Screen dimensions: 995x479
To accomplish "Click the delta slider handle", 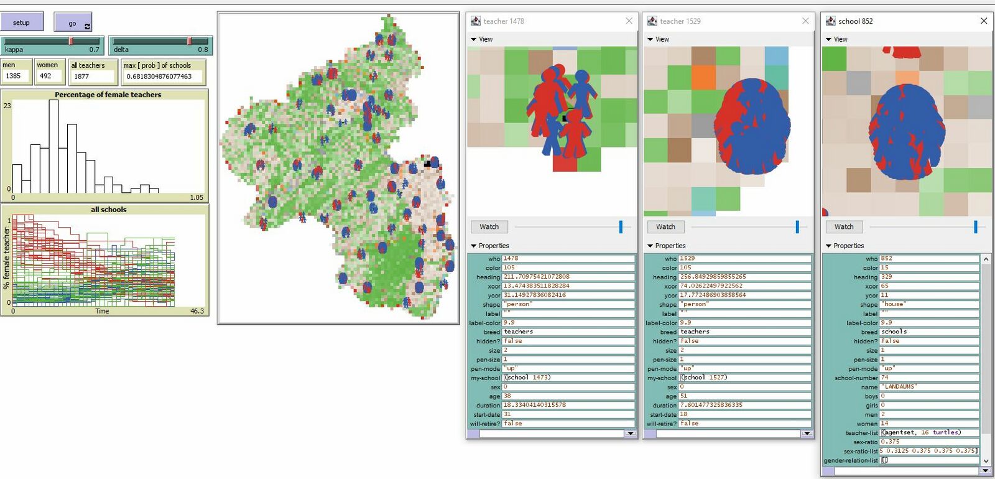I will click(x=189, y=41).
